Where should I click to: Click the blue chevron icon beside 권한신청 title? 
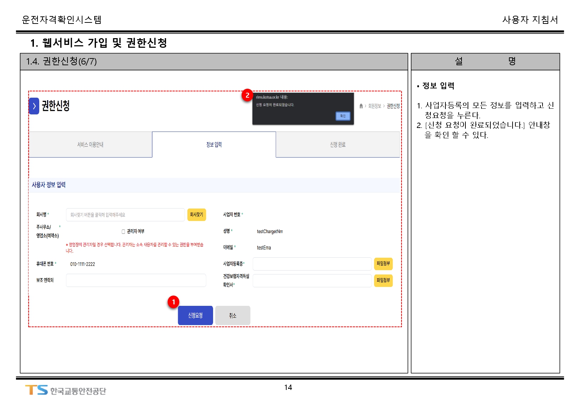34,106
